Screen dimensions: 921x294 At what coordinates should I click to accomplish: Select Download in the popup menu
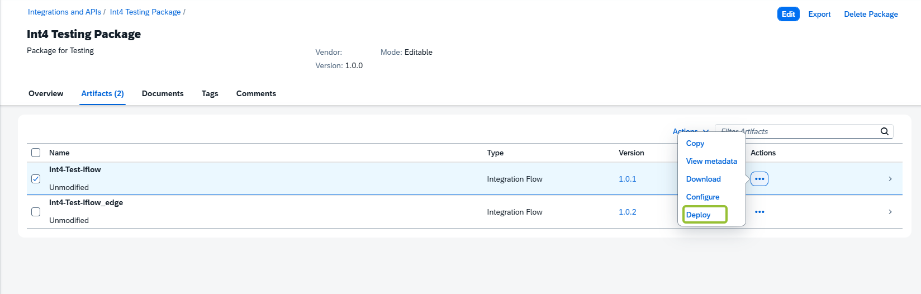pyautogui.click(x=703, y=179)
